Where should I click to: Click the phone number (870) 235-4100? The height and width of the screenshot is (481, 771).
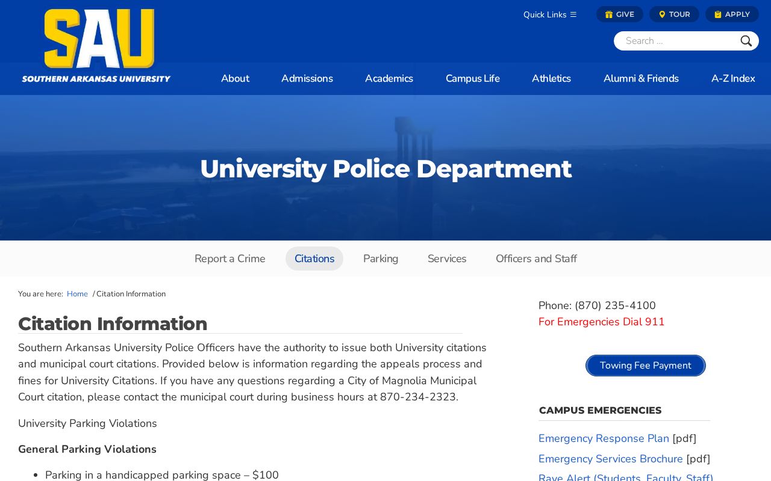(x=615, y=305)
